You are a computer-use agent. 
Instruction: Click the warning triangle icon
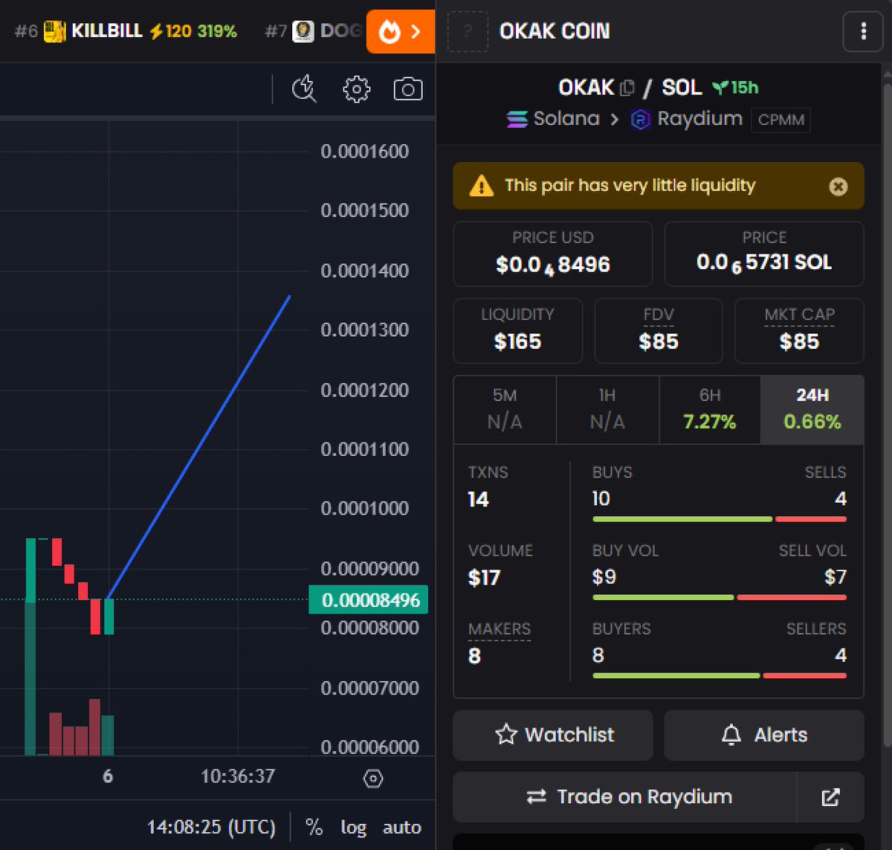coord(481,185)
